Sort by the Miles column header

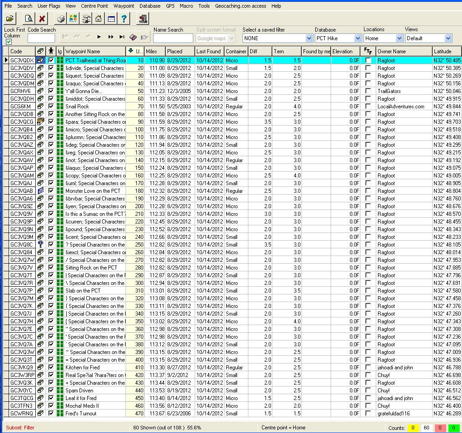(x=155, y=51)
